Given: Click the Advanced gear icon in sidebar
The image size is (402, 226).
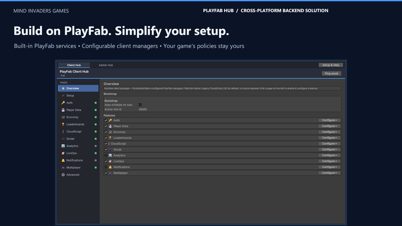Looking at the screenshot, I should pyautogui.click(x=63, y=175).
